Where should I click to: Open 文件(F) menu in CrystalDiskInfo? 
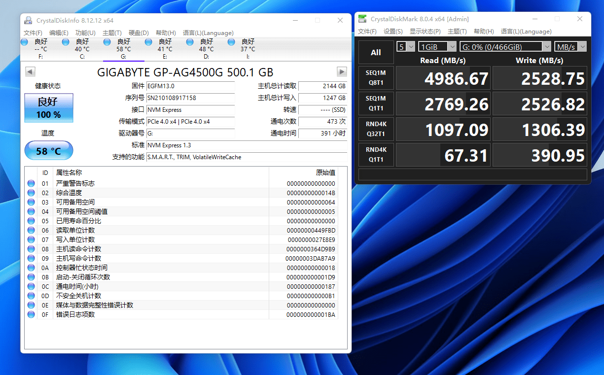coord(33,33)
